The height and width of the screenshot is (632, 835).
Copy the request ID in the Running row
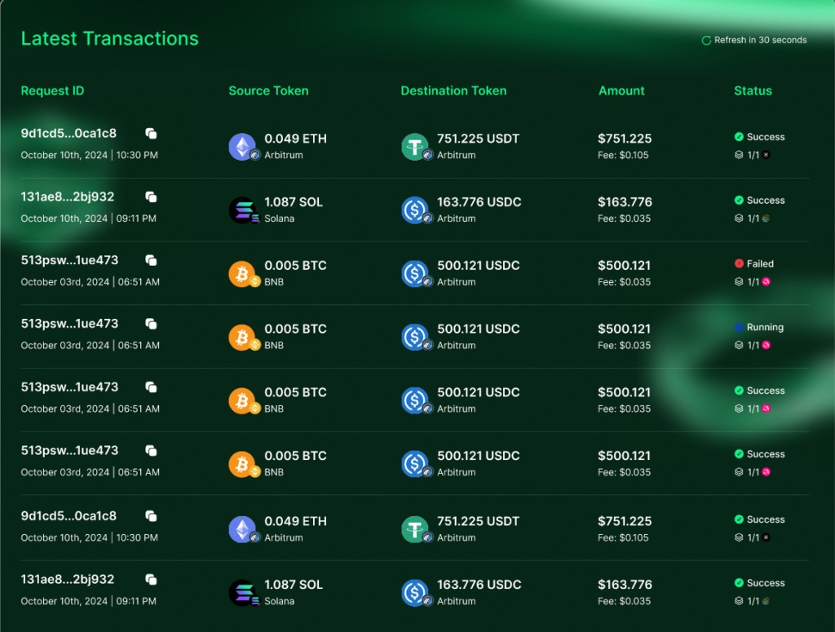tap(151, 324)
